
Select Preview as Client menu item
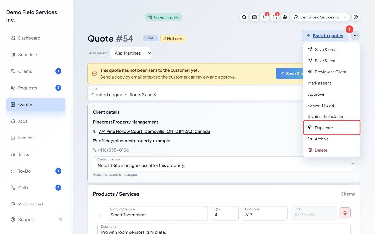[332, 72]
